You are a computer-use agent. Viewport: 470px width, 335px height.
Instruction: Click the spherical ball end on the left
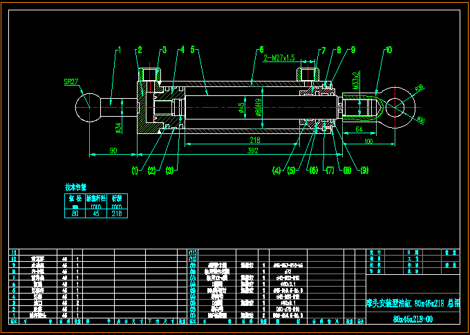(88, 107)
